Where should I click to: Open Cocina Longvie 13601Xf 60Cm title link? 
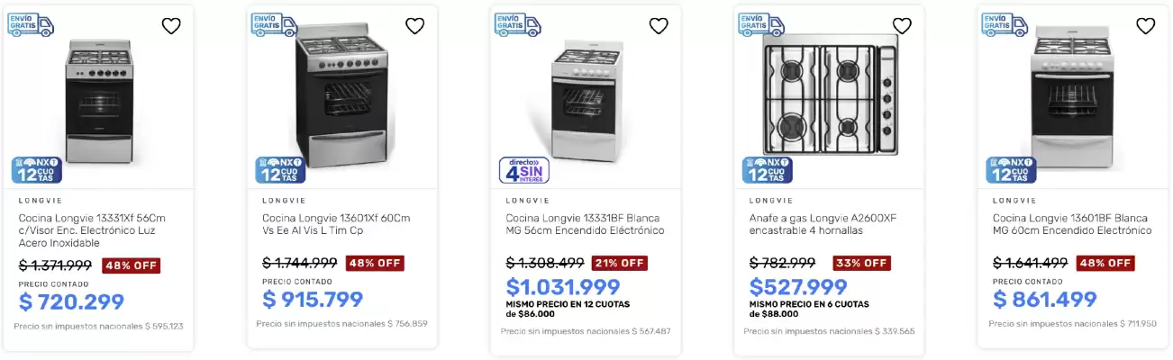(336, 224)
